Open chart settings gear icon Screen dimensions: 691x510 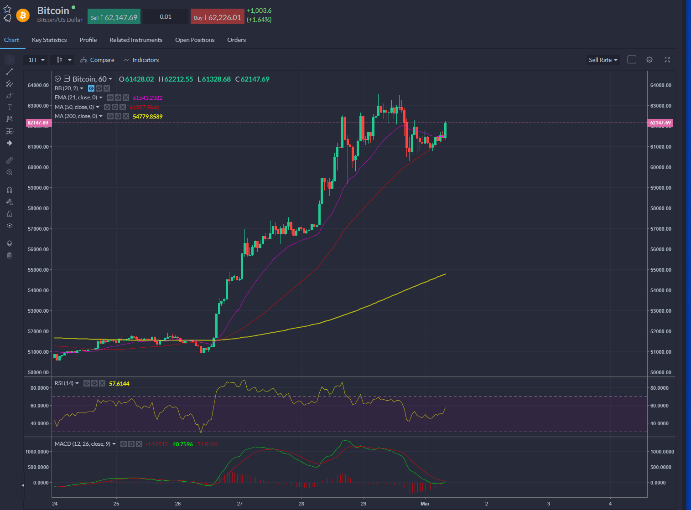pyautogui.click(x=649, y=60)
